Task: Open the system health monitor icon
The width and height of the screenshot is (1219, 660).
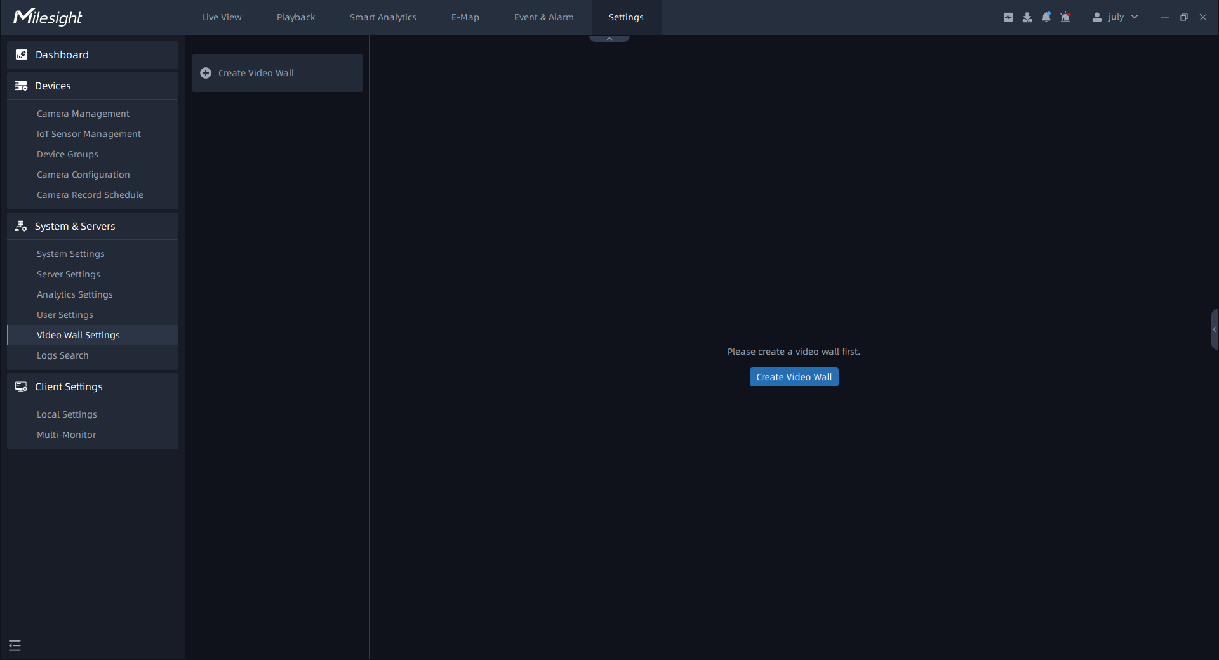Action: click(1008, 17)
